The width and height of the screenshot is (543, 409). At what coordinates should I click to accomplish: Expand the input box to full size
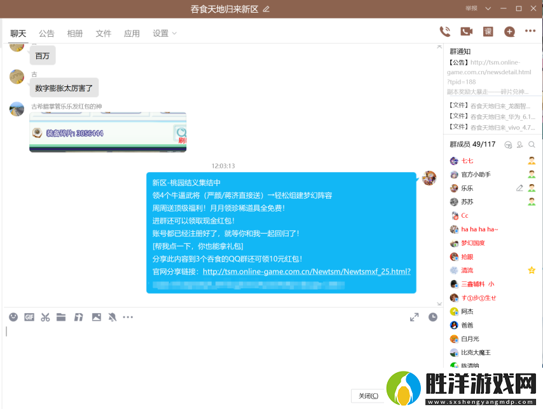(414, 317)
